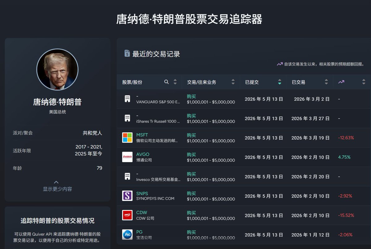Click the document dollar icon next to 最近的交易记录
The width and height of the screenshot is (371, 249).
tap(127, 53)
